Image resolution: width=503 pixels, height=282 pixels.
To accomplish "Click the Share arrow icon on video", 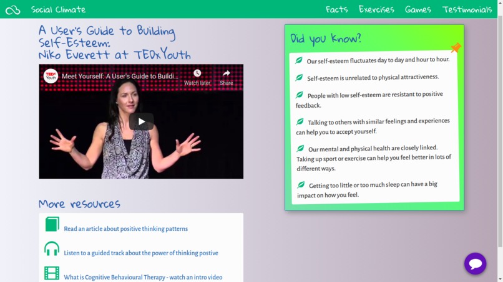I will point(226,73).
